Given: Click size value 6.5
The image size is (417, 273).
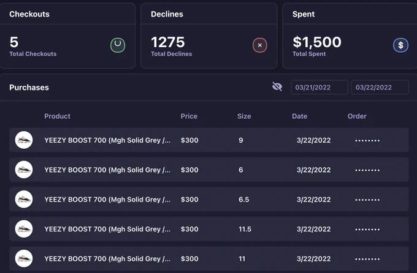Looking at the screenshot, I should coord(244,200).
